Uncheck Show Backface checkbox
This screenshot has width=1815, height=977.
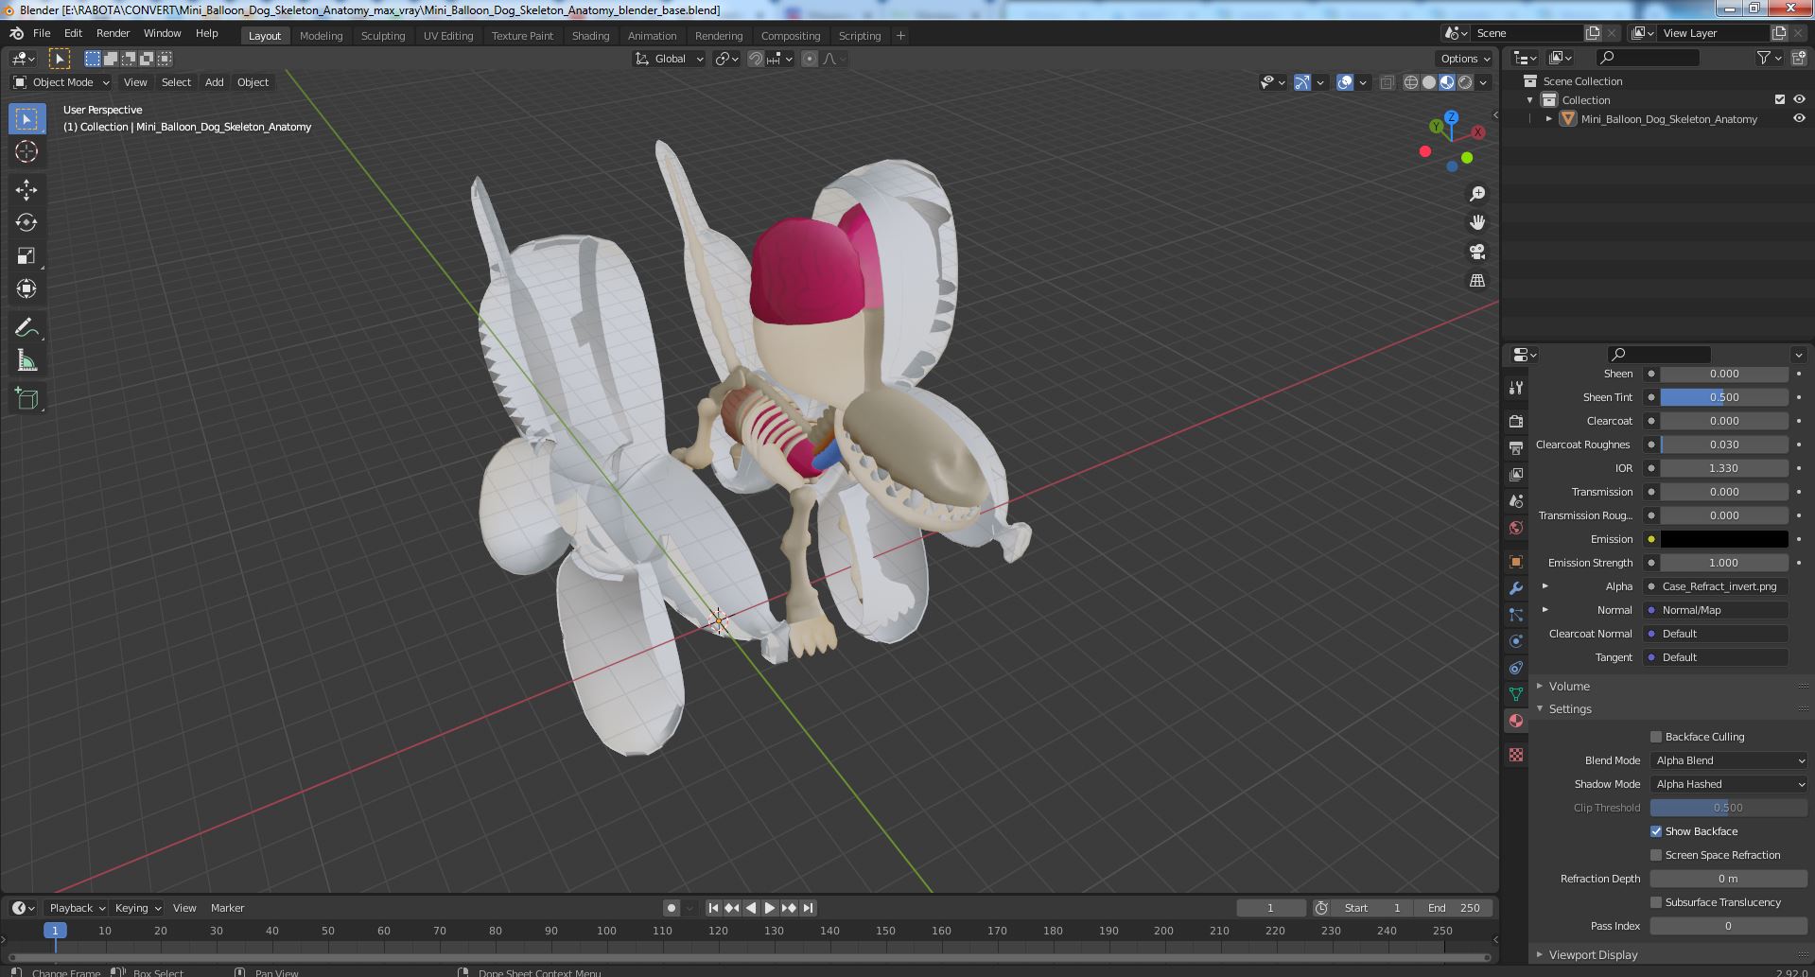pyautogui.click(x=1656, y=831)
